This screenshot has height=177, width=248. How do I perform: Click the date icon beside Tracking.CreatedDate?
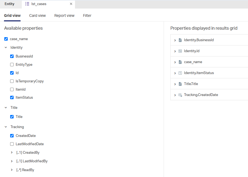click(x=180, y=95)
